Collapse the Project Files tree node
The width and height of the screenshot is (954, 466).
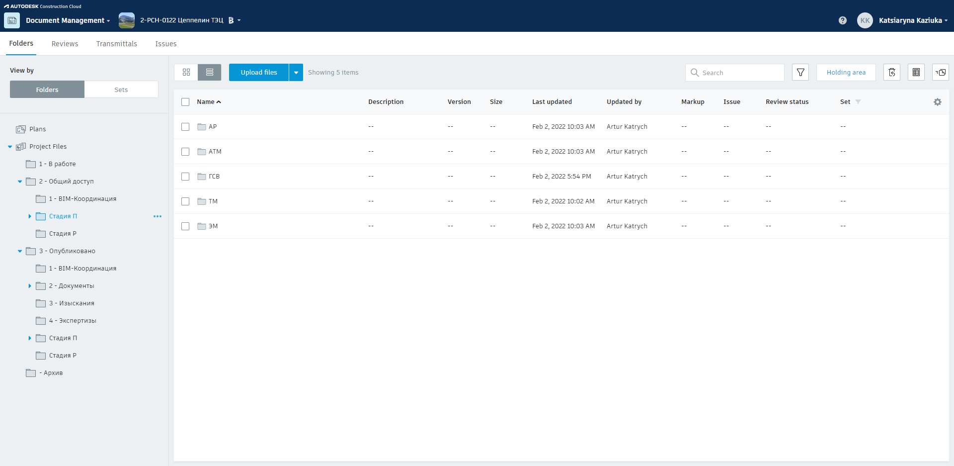pos(10,147)
